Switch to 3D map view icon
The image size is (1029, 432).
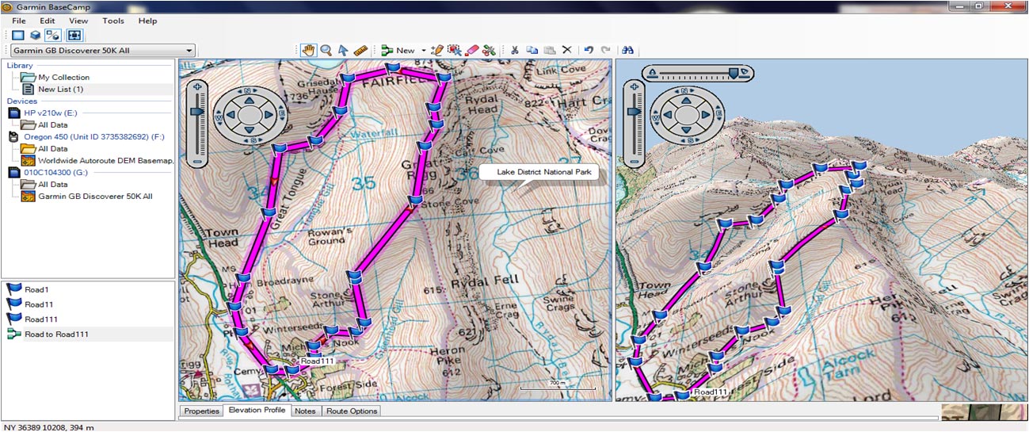coord(35,35)
